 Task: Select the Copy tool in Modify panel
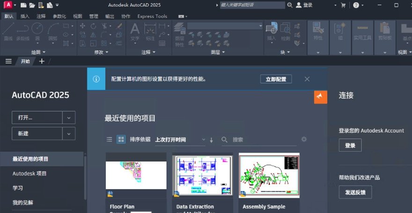82,34
